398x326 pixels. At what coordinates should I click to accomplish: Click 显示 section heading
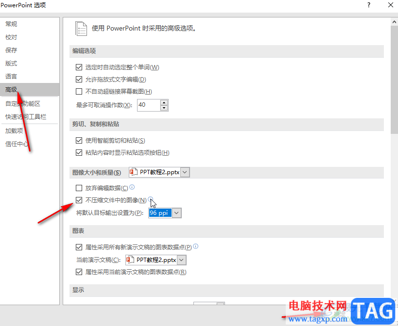pos(78,290)
